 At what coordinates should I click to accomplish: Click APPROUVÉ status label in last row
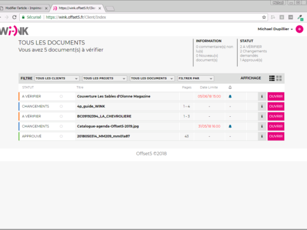[32, 136]
